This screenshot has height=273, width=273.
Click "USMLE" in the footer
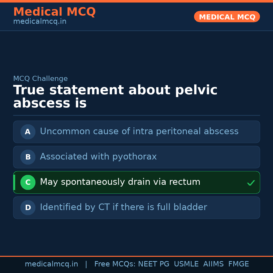tap(186, 264)
